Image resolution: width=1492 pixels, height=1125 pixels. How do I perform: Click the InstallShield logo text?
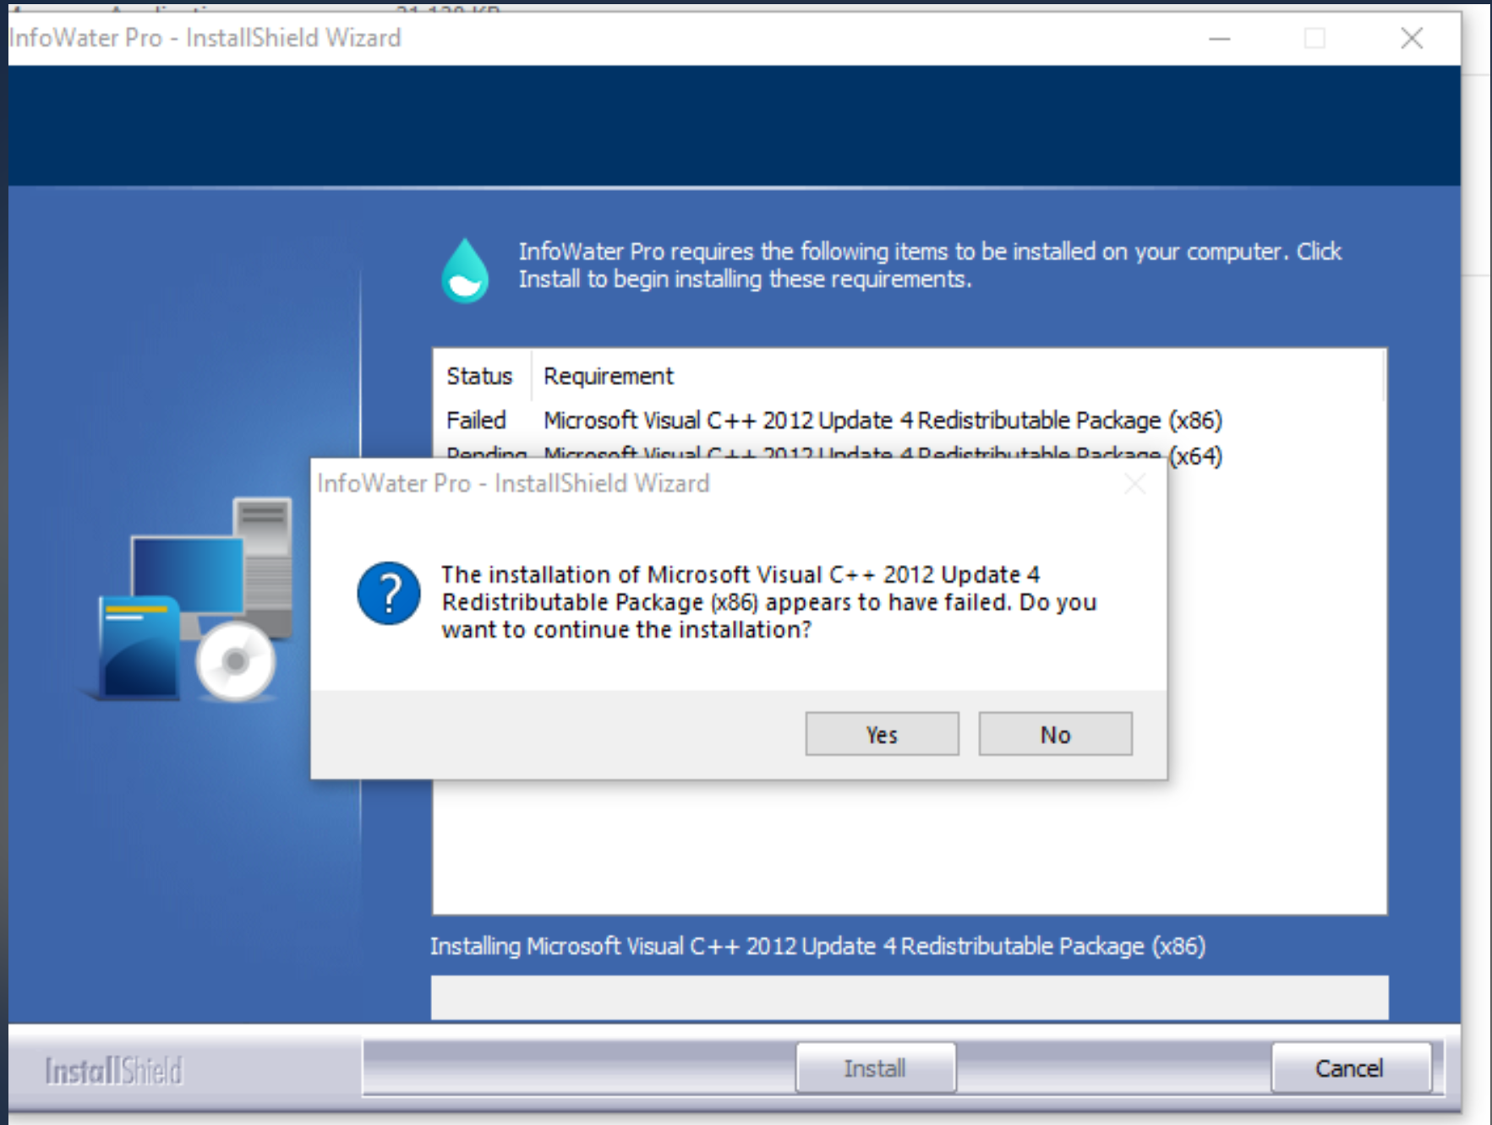114,1068
